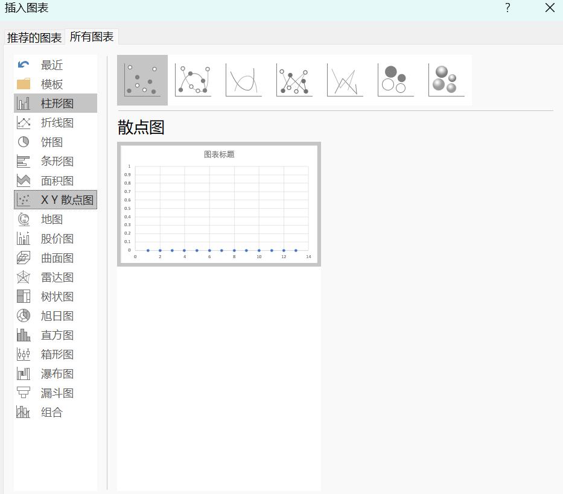Click the scatter chart preview thumbnail

click(x=219, y=204)
